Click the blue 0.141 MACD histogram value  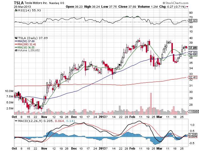[x=71, y=121]
